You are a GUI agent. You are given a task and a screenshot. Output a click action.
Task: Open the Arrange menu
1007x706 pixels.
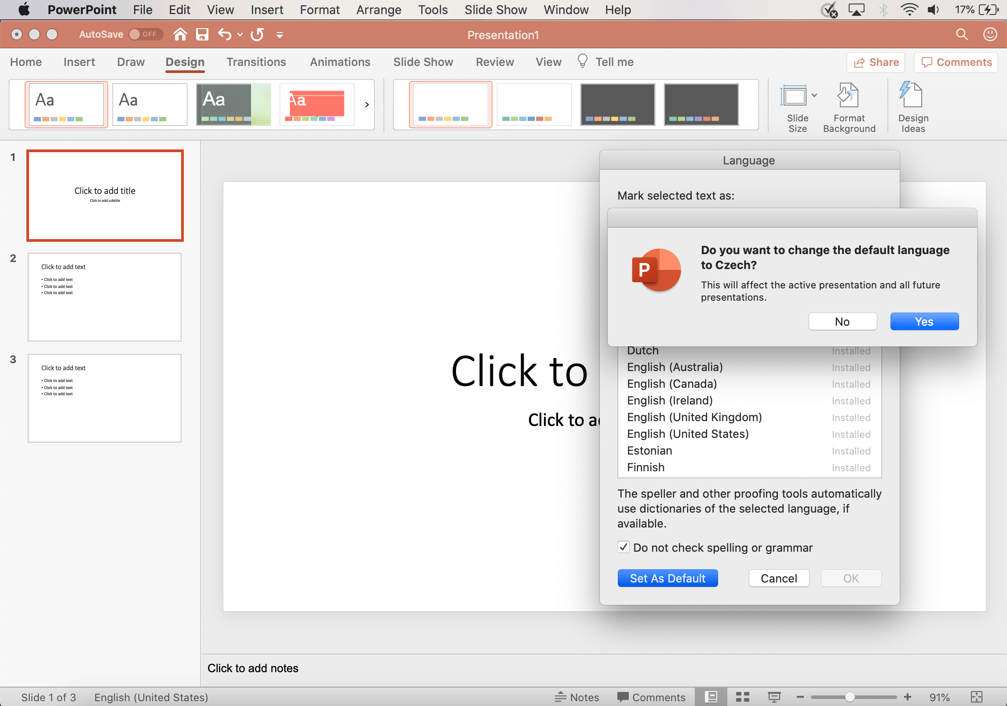click(378, 10)
